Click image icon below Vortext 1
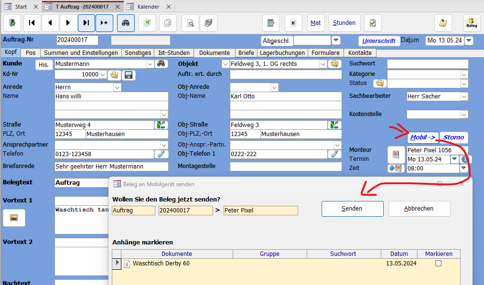Viewport: 484px width, 285px height. click(14, 218)
